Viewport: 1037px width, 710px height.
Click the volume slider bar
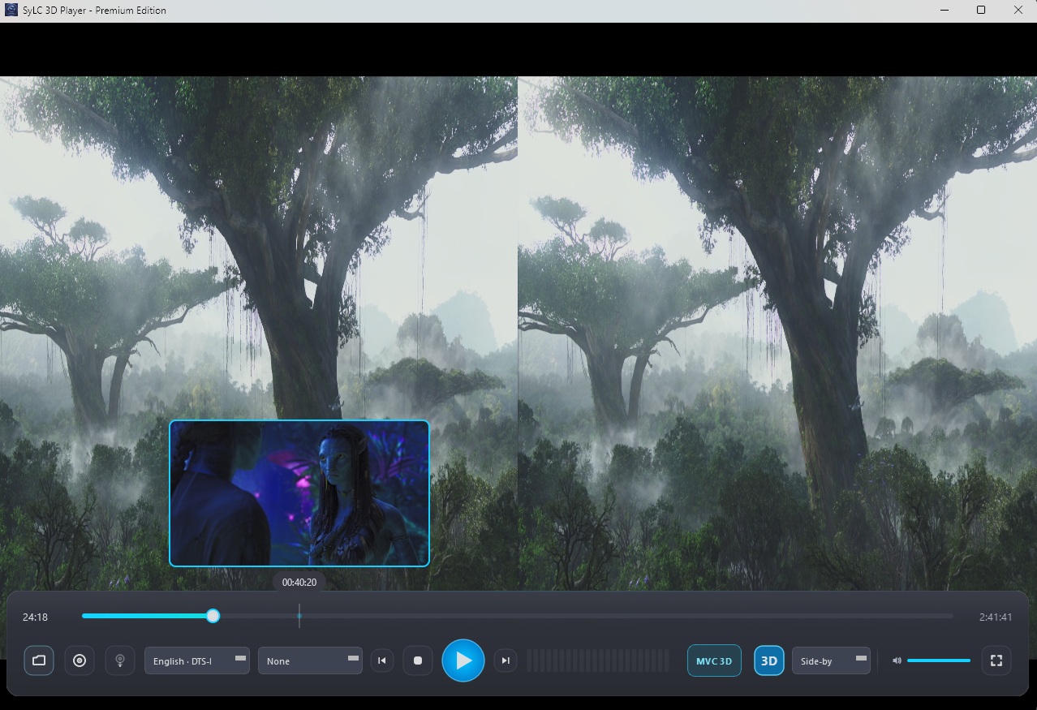tap(939, 661)
